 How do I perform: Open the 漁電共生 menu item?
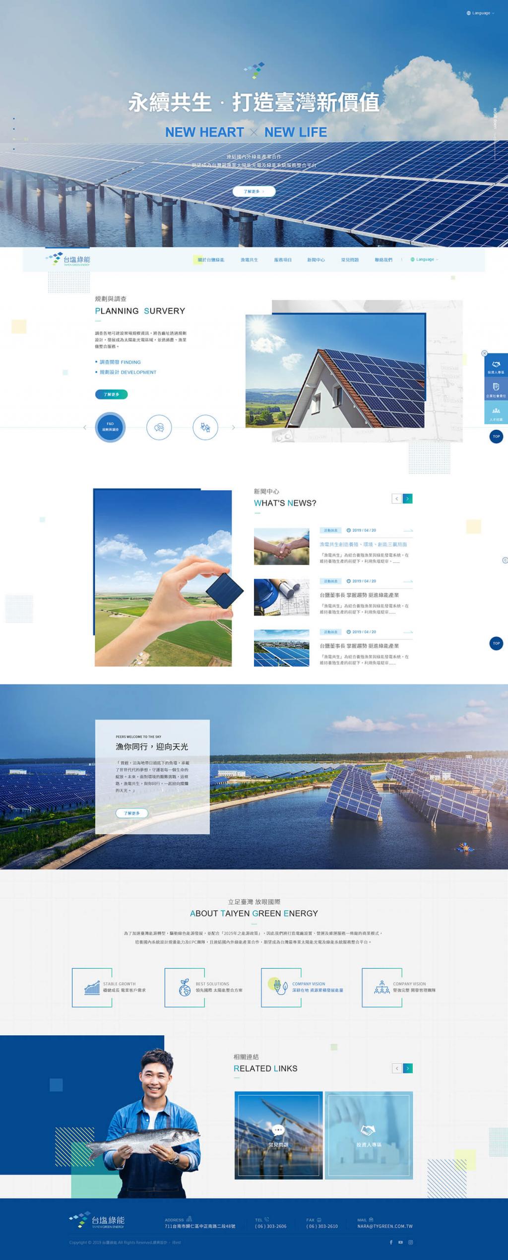coord(249,260)
